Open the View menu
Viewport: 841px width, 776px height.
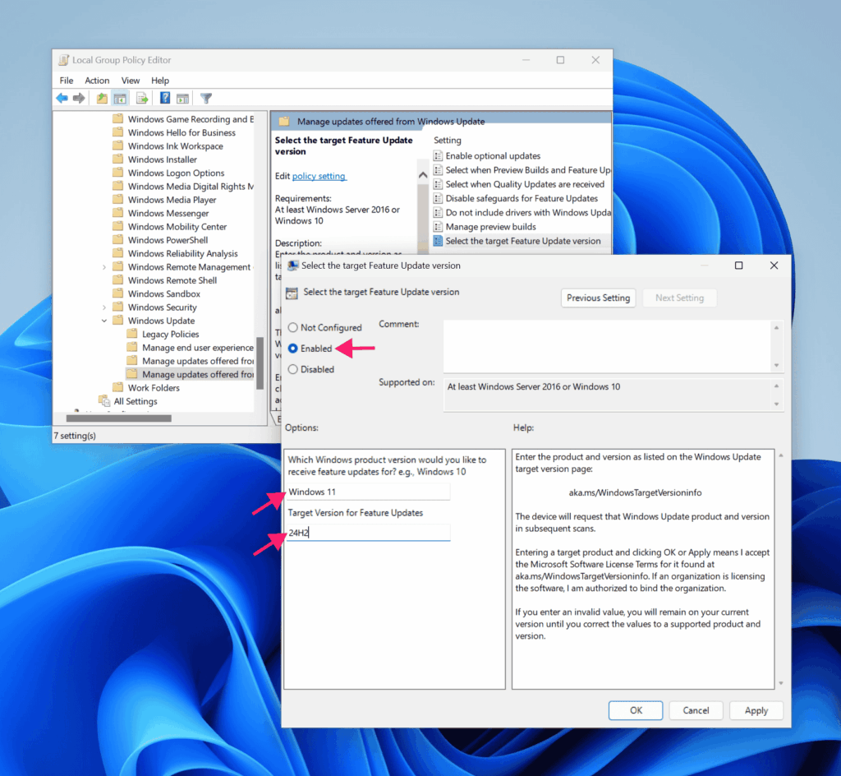131,81
